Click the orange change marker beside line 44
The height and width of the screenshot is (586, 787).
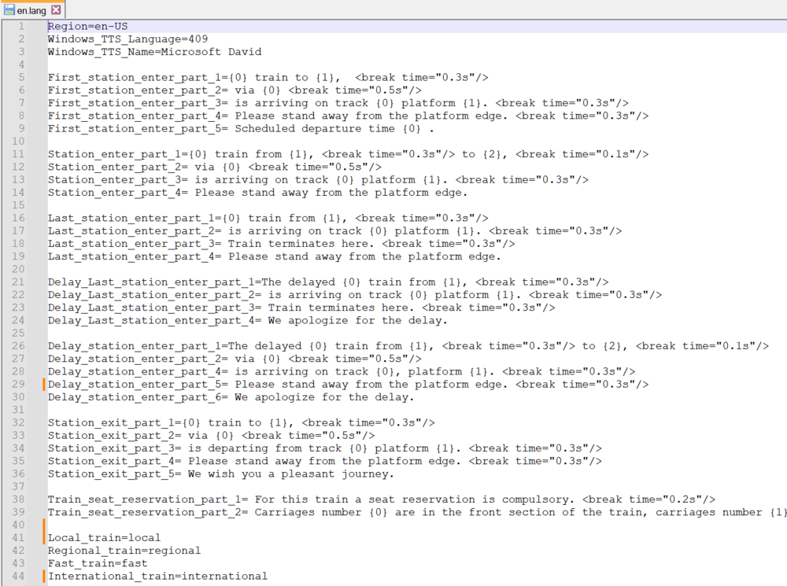coord(44,576)
